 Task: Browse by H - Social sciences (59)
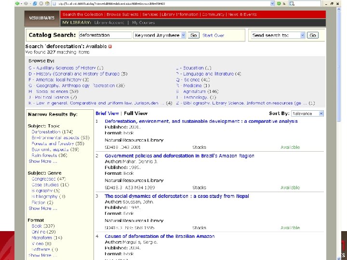(53, 91)
